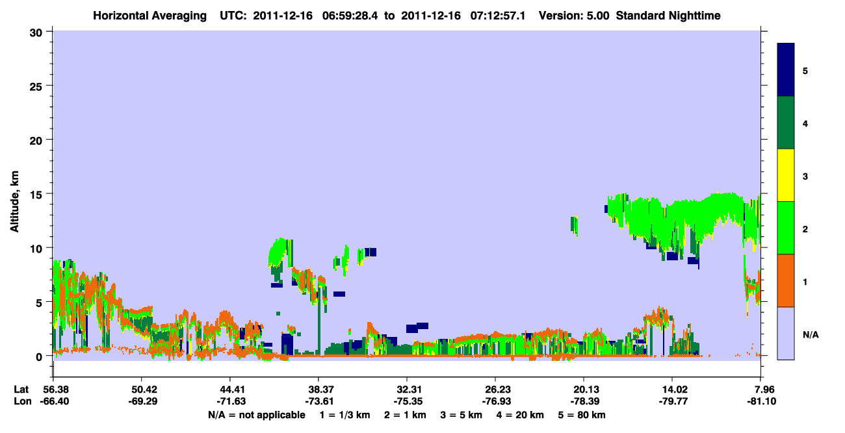This screenshot has height=433, width=845.
Task: Click the start time '06:59:28.4'
Action: [x=348, y=15]
